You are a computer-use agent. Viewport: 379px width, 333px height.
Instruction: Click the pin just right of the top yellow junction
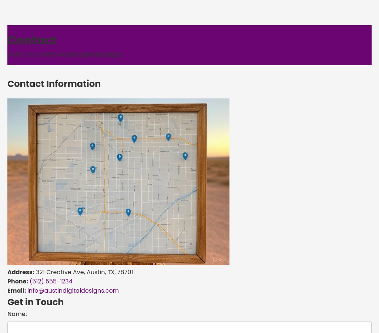tap(134, 138)
